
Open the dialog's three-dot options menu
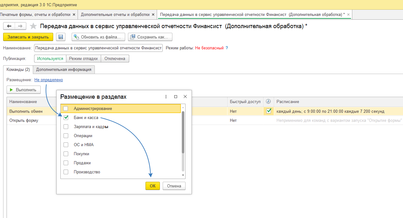[x=166, y=97]
